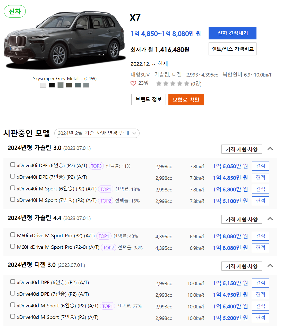Click price 1억 5,400만 원

(x=230, y=306)
